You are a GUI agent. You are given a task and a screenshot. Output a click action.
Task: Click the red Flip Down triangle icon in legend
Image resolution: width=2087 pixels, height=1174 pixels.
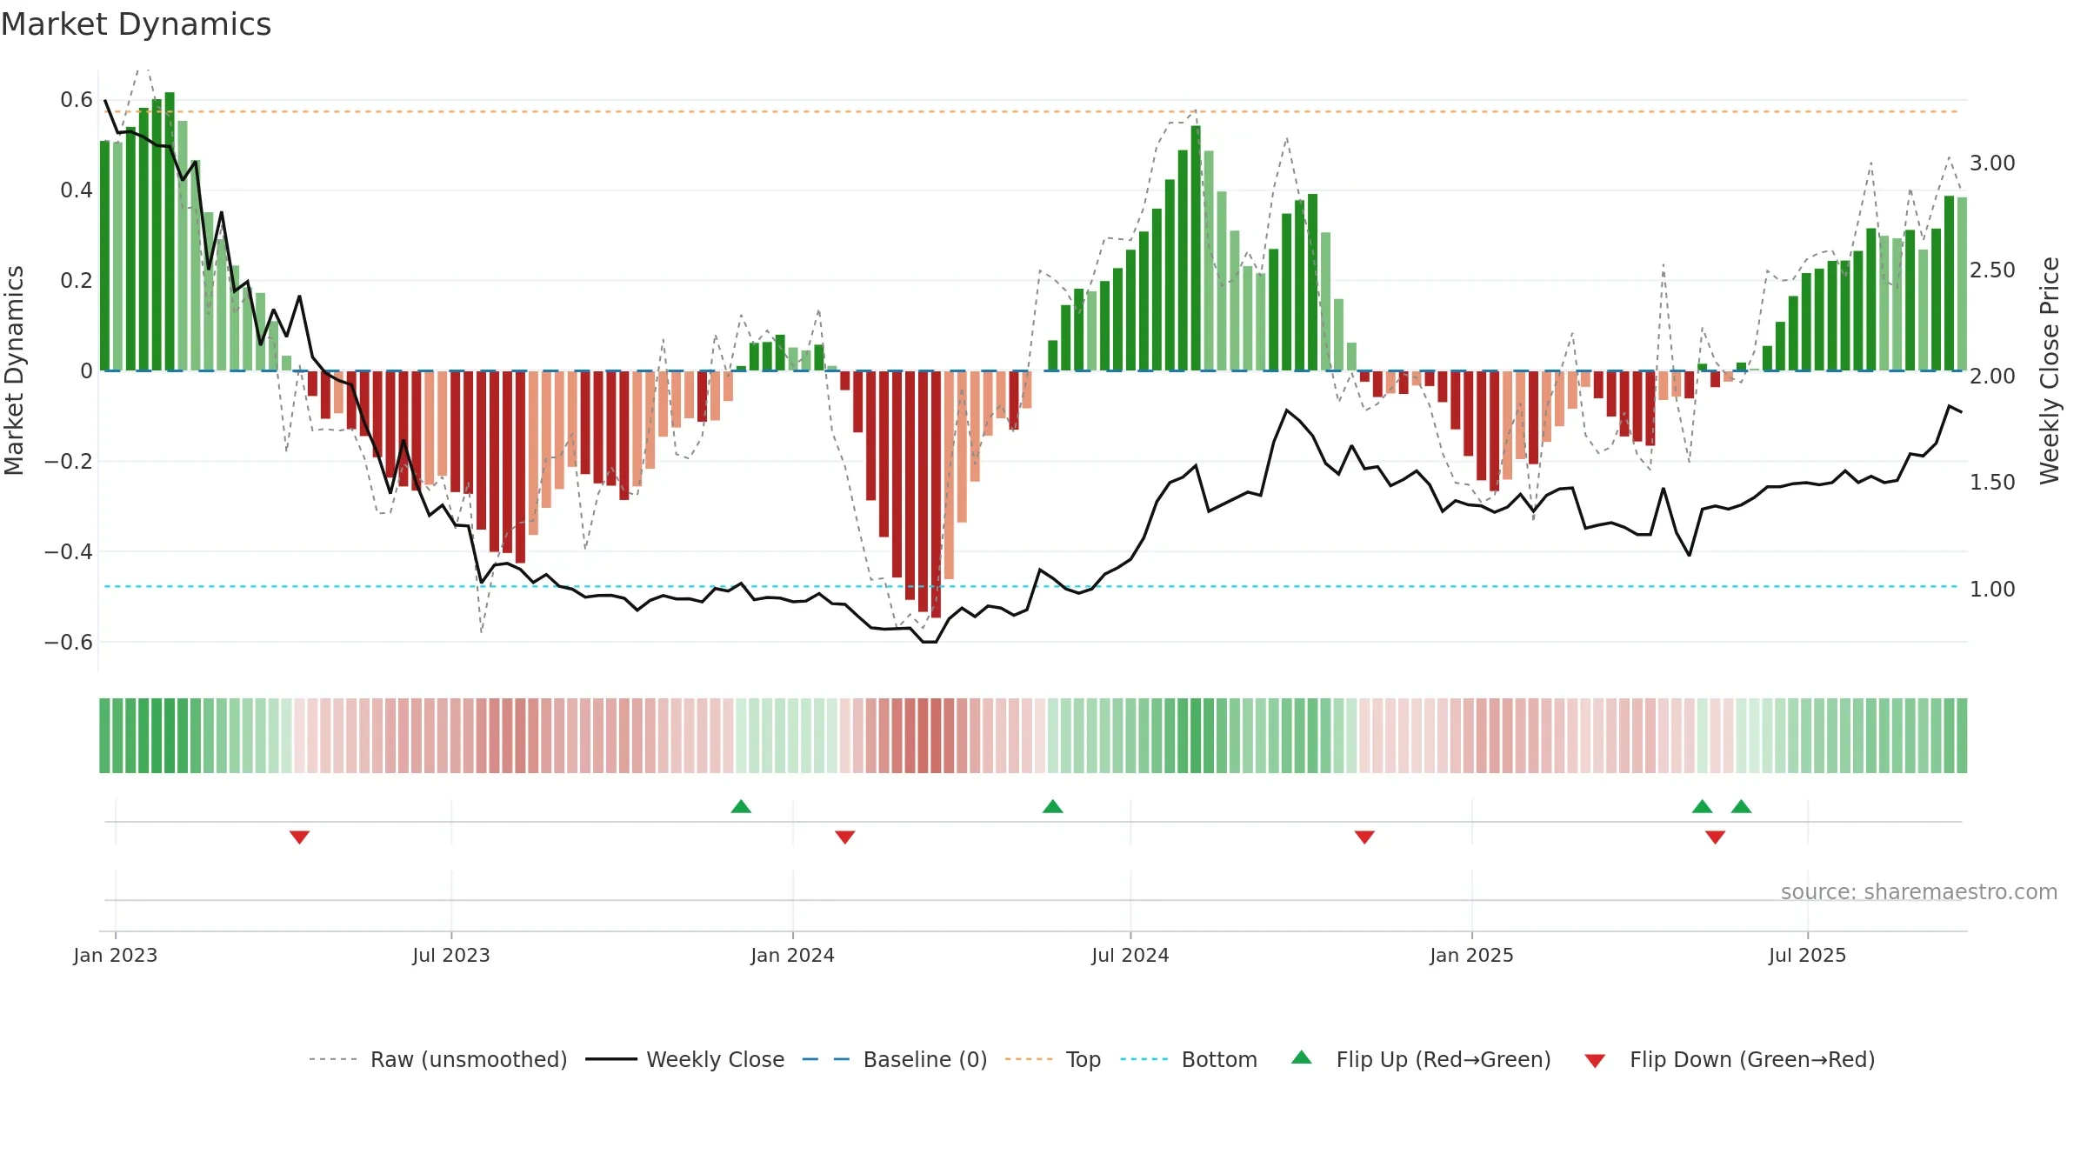1595,1061
